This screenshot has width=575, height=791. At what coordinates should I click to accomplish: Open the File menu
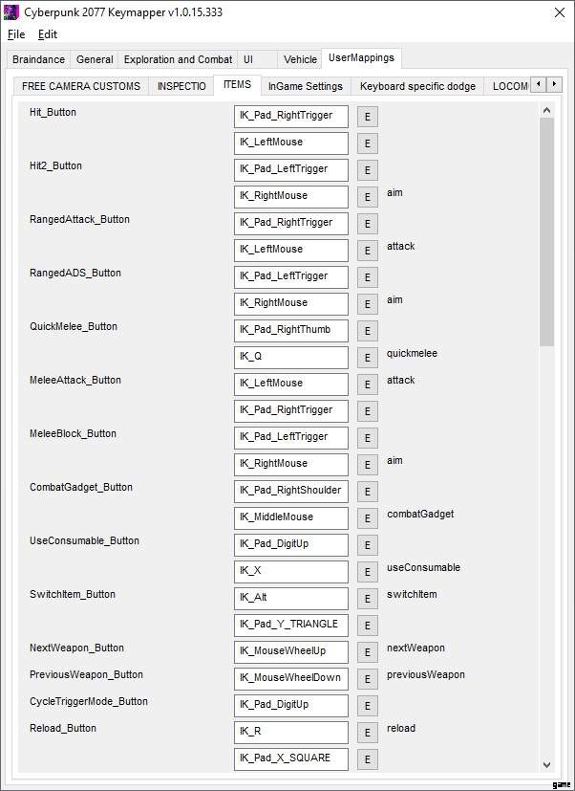16,34
